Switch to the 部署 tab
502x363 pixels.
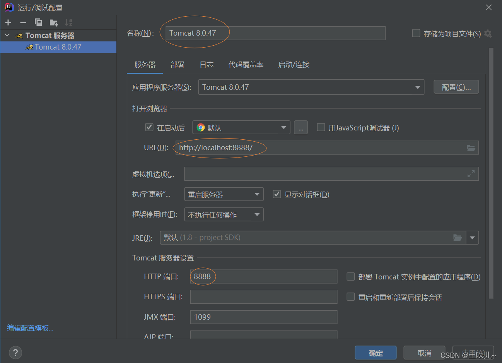(178, 65)
